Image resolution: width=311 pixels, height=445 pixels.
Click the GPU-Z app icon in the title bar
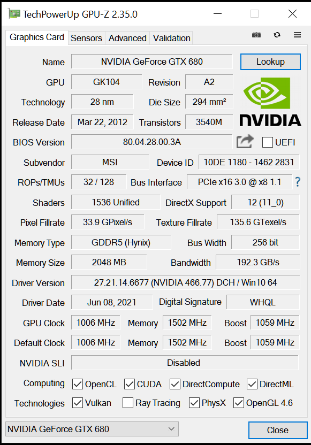point(14,13)
